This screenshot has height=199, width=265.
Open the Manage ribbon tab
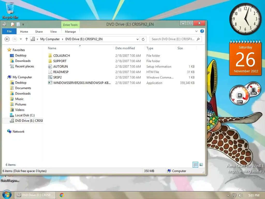click(70, 32)
